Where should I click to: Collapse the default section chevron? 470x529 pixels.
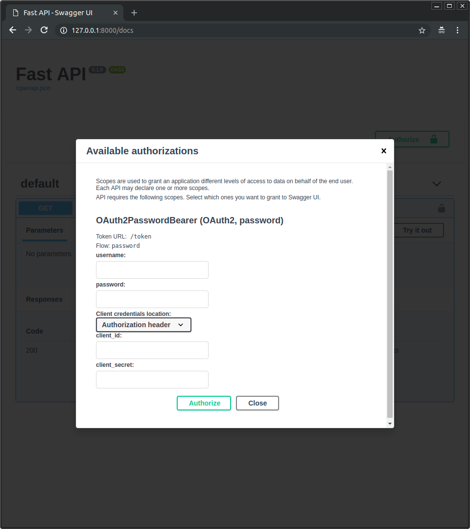coord(437,184)
